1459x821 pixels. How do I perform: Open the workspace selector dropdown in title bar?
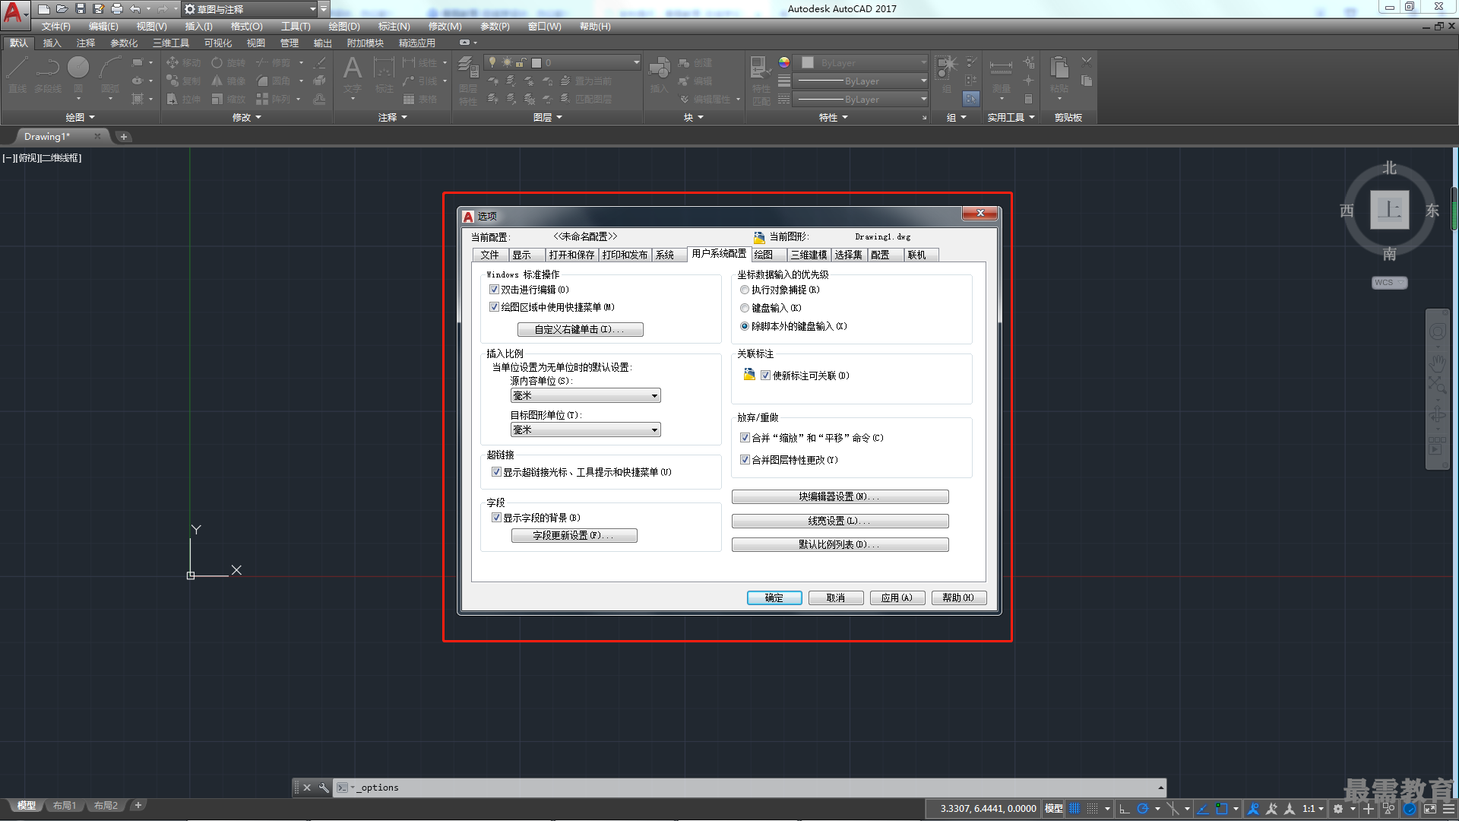coord(250,9)
